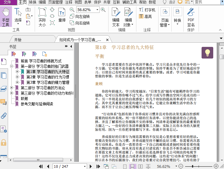
Task: Expand 第二部分 学习忍者的方法论 bookmark
Action: pyautogui.click(x=12, y=88)
